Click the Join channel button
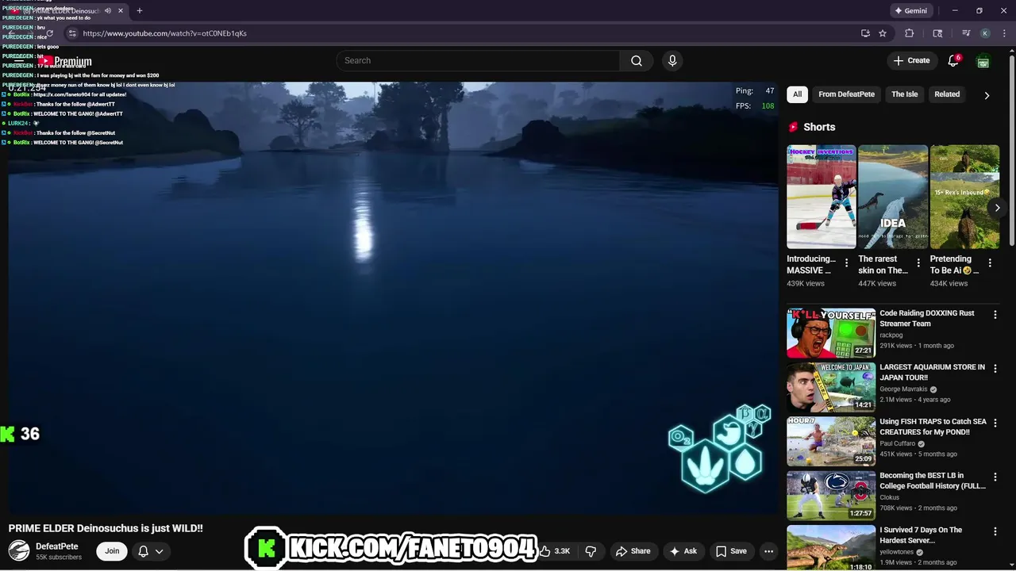The height and width of the screenshot is (571, 1016). click(112, 551)
